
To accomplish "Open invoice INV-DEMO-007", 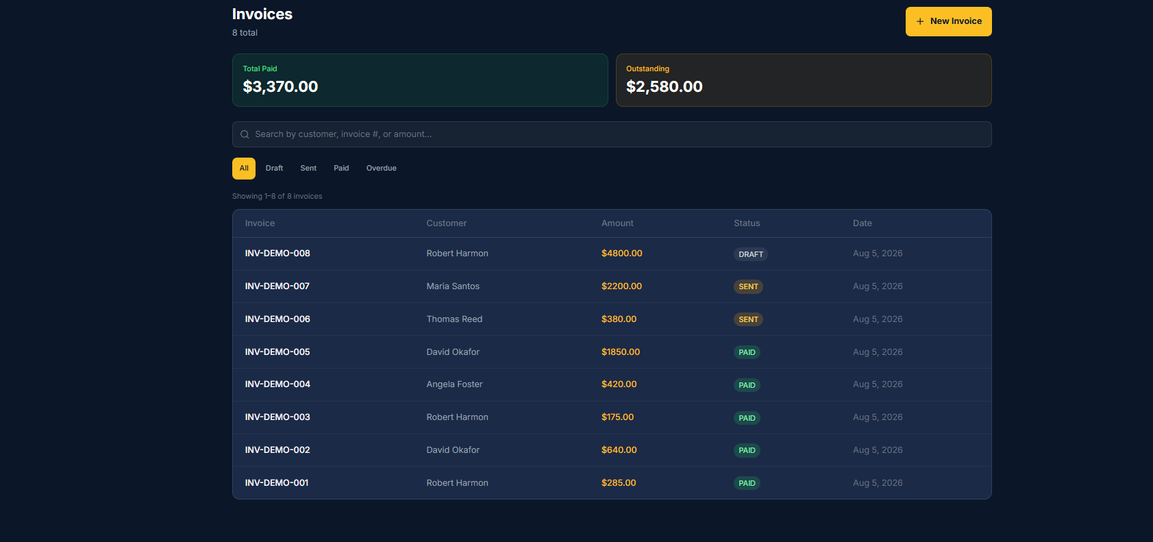I will click(x=277, y=286).
